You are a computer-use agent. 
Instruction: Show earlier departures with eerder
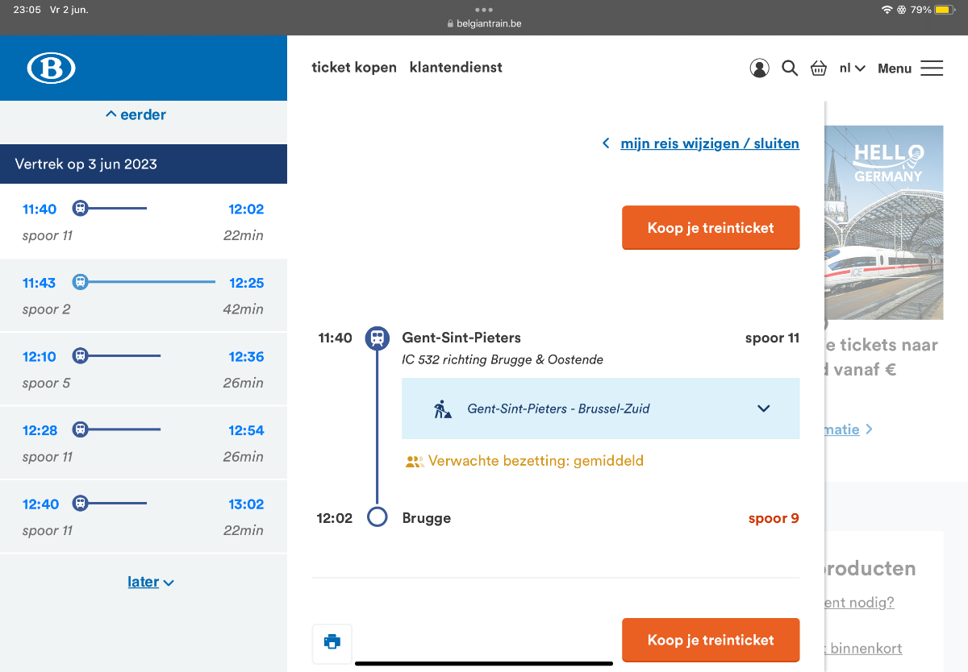point(136,115)
